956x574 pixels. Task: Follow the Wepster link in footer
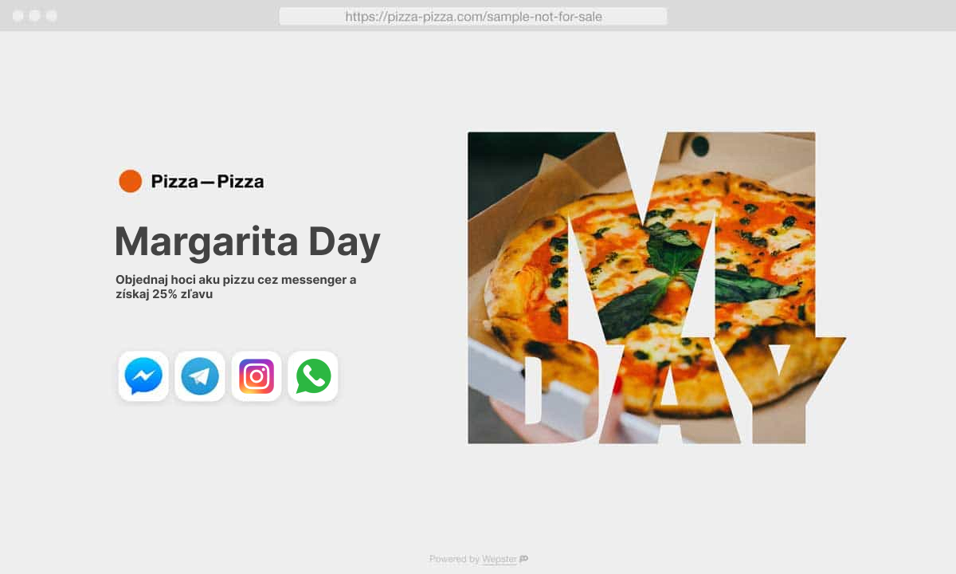[500, 559]
